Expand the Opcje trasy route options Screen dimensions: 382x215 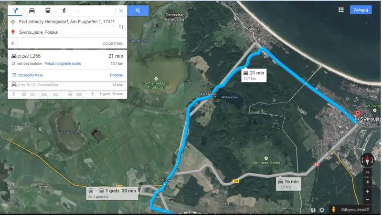(113, 43)
